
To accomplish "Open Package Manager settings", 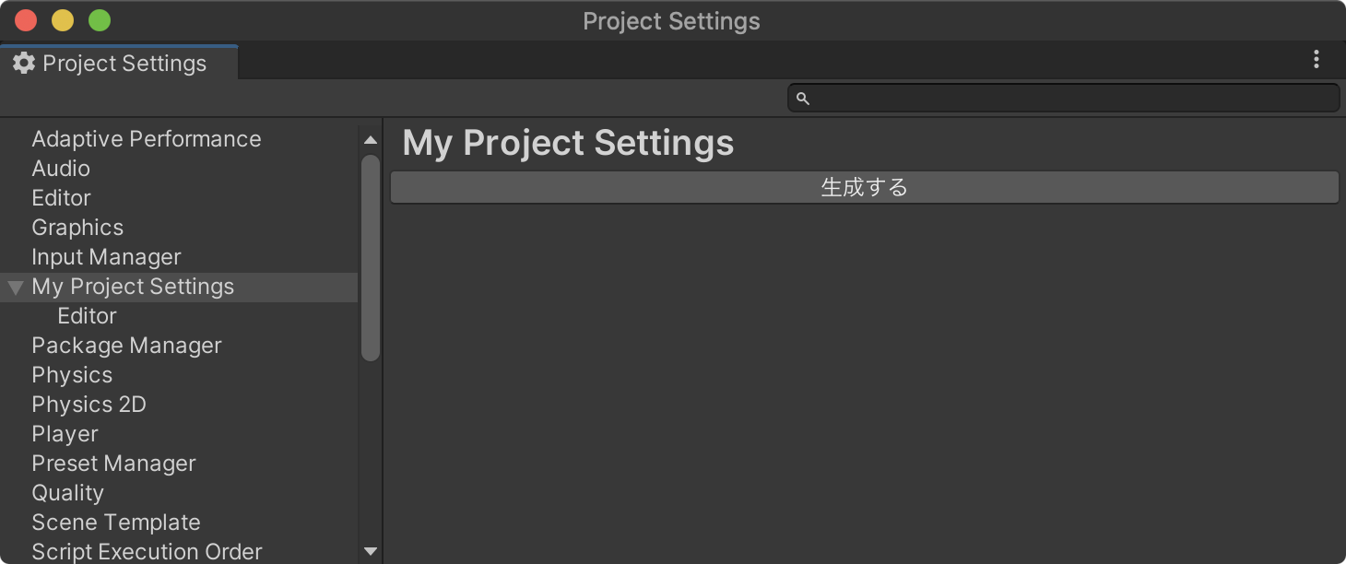I will click(x=126, y=346).
